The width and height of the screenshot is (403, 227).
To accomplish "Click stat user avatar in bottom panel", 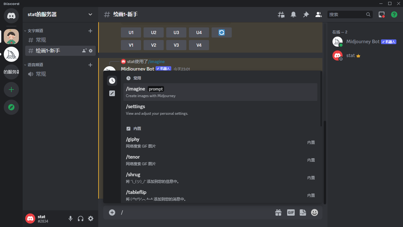I will (x=30, y=218).
